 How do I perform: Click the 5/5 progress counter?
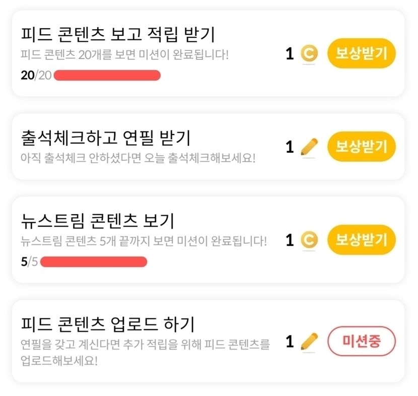click(x=30, y=262)
